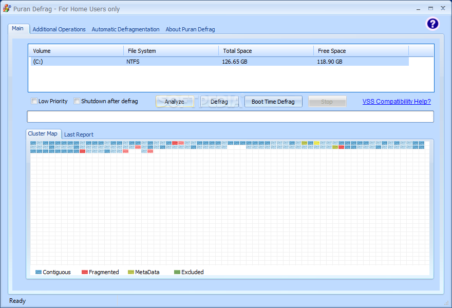
Task: Start defragmentation with the Defrag button
Action: click(x=219, y=102)
